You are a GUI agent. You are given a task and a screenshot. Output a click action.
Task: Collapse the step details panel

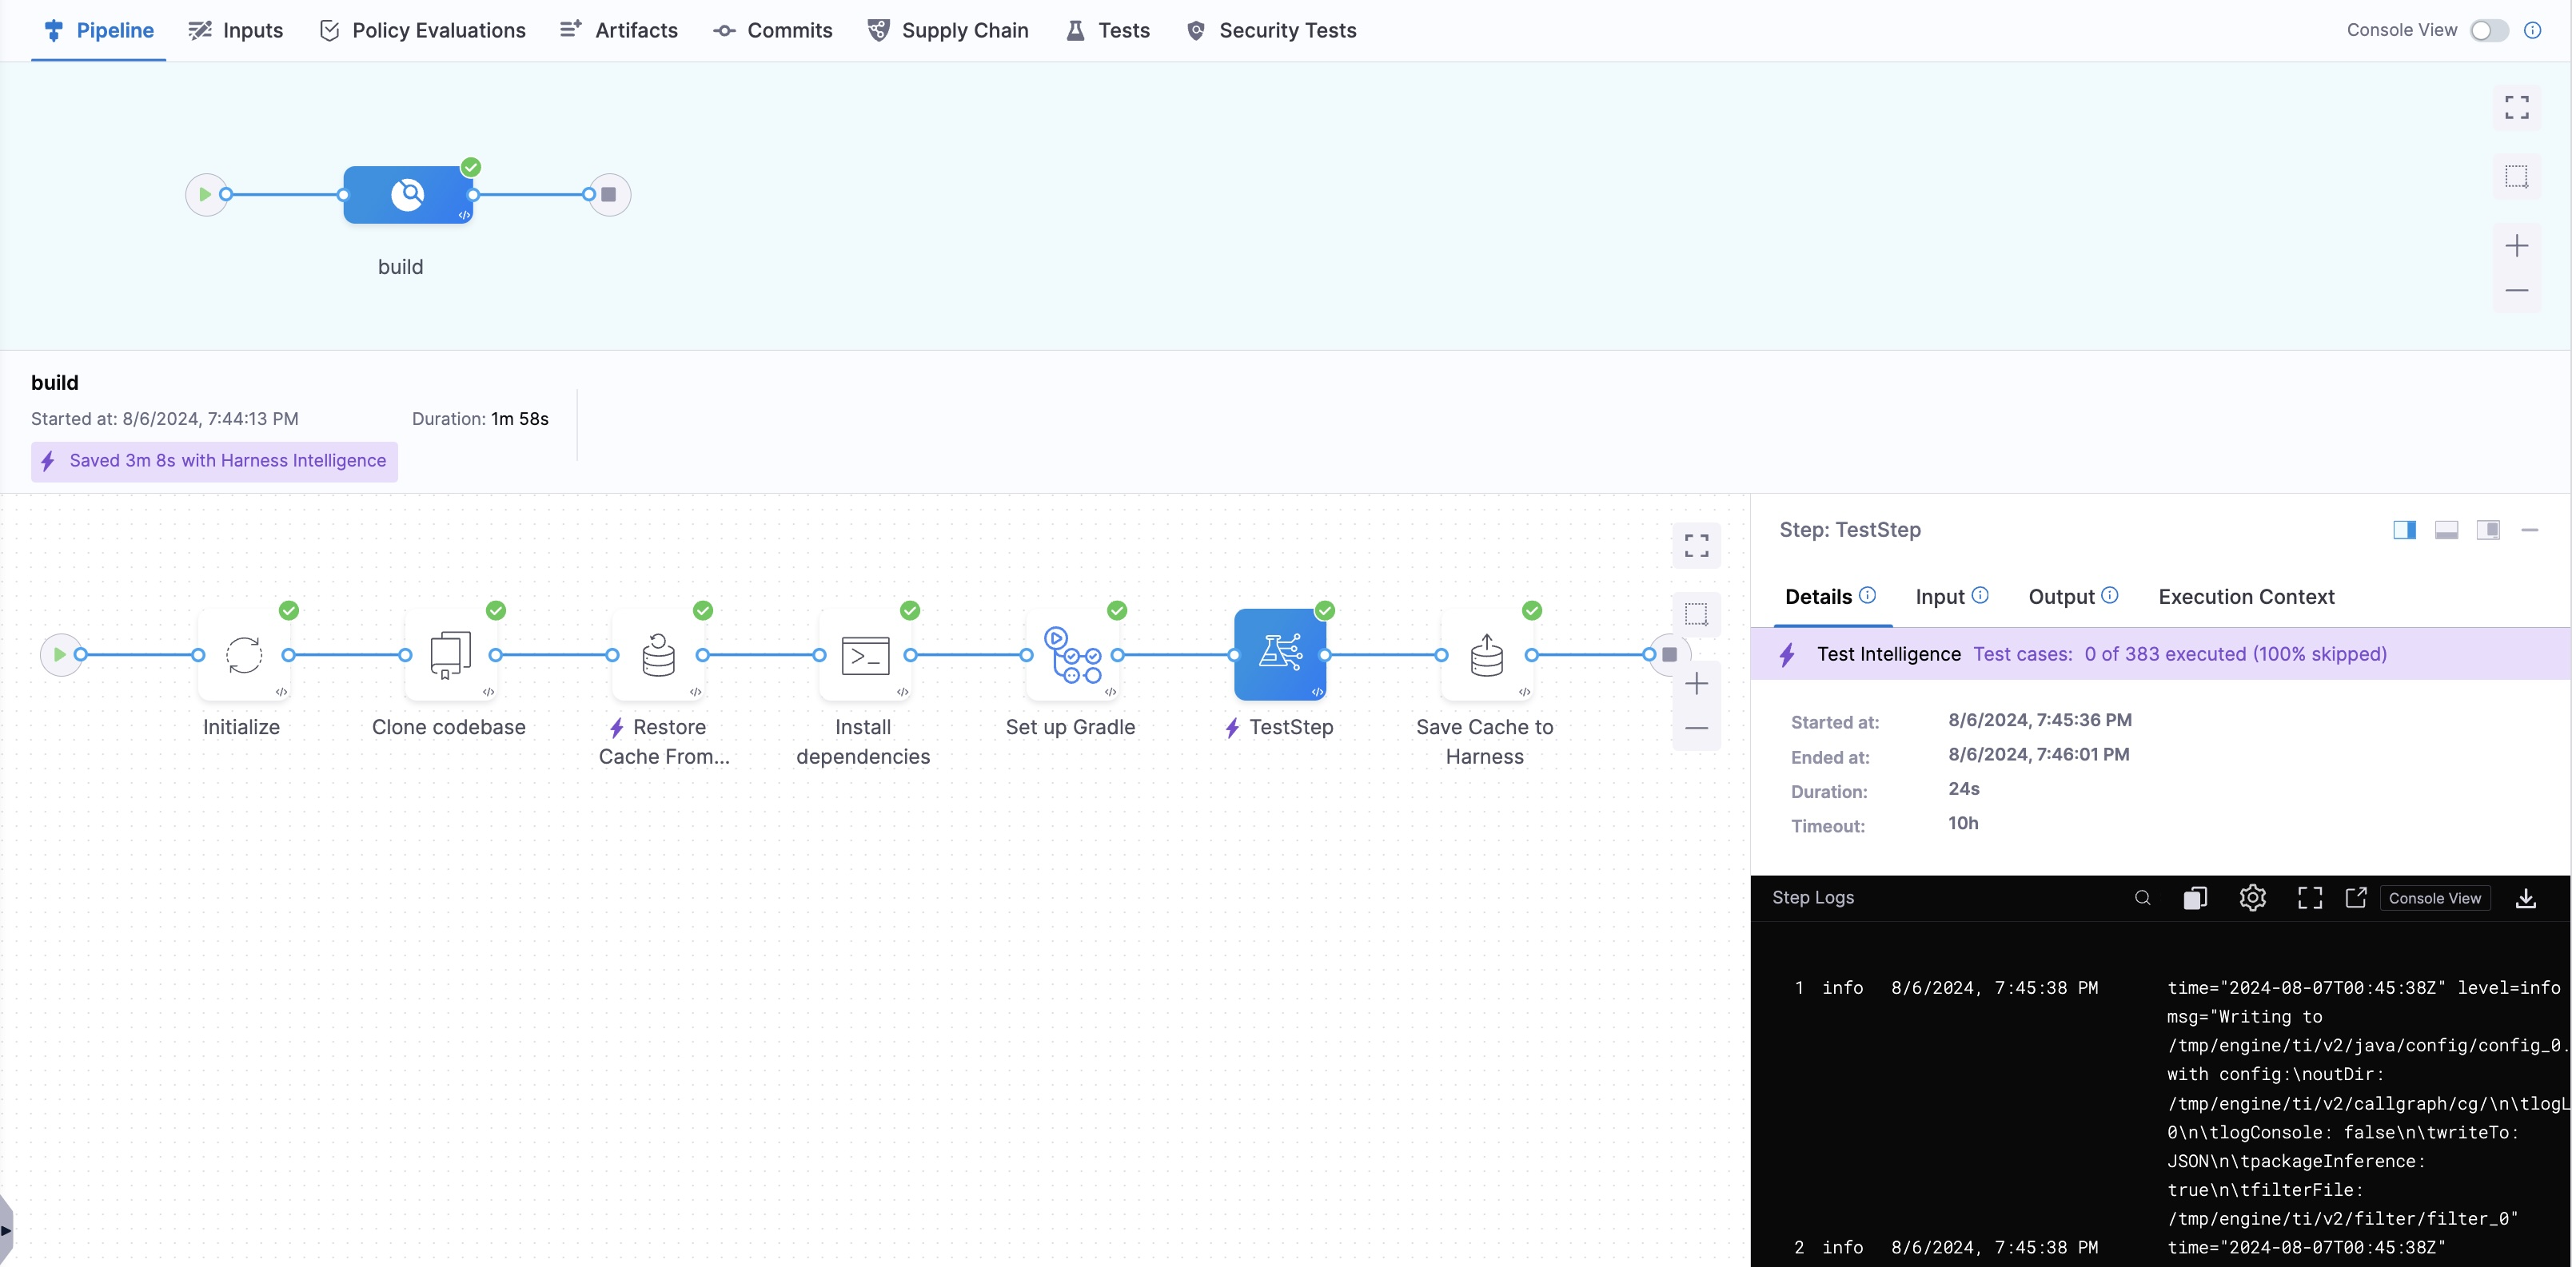(2529, 530)
